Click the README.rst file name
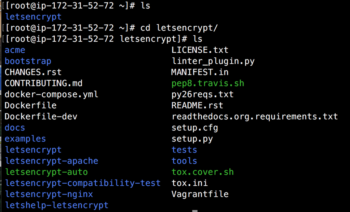This screenshot has width=350, height=212. click(197, 105)
